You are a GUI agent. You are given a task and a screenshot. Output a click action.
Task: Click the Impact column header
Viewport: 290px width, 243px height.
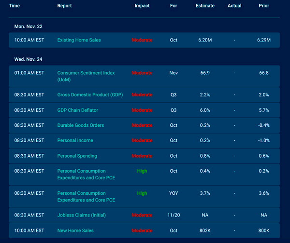pyautogui.click(x=142, y=6)
